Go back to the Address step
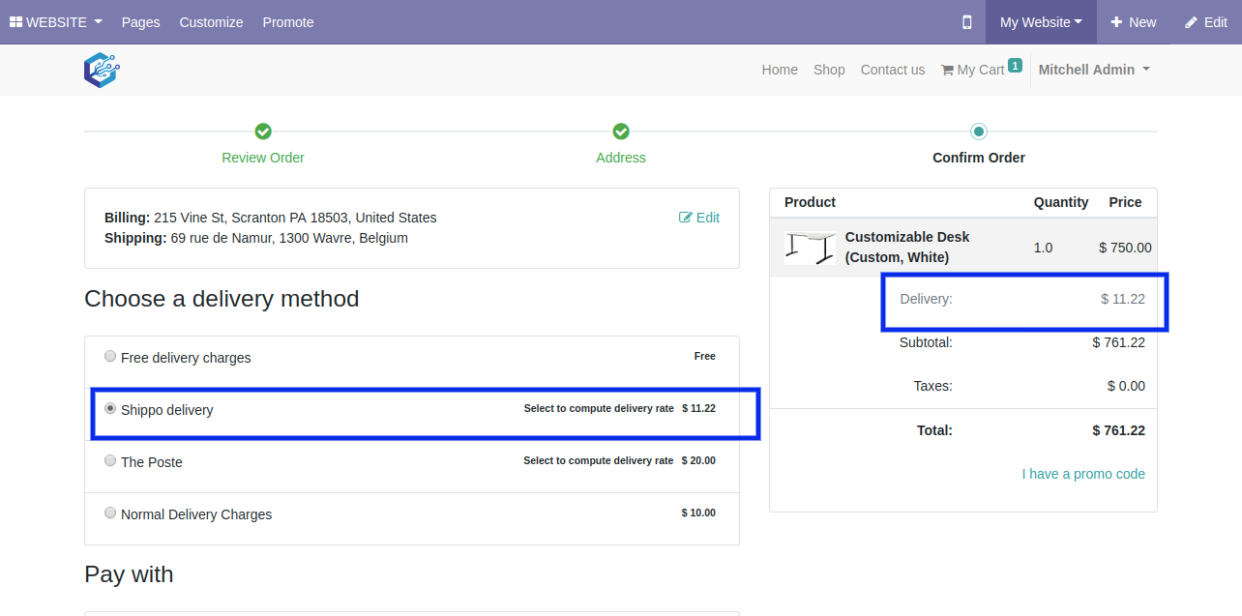 tap(621, 158)
